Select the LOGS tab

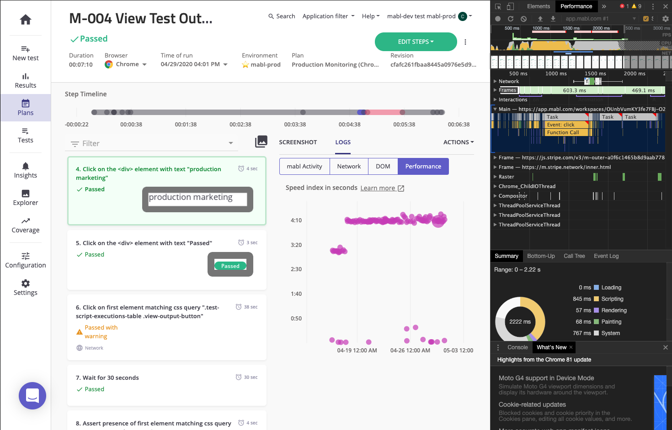point(343,142)
